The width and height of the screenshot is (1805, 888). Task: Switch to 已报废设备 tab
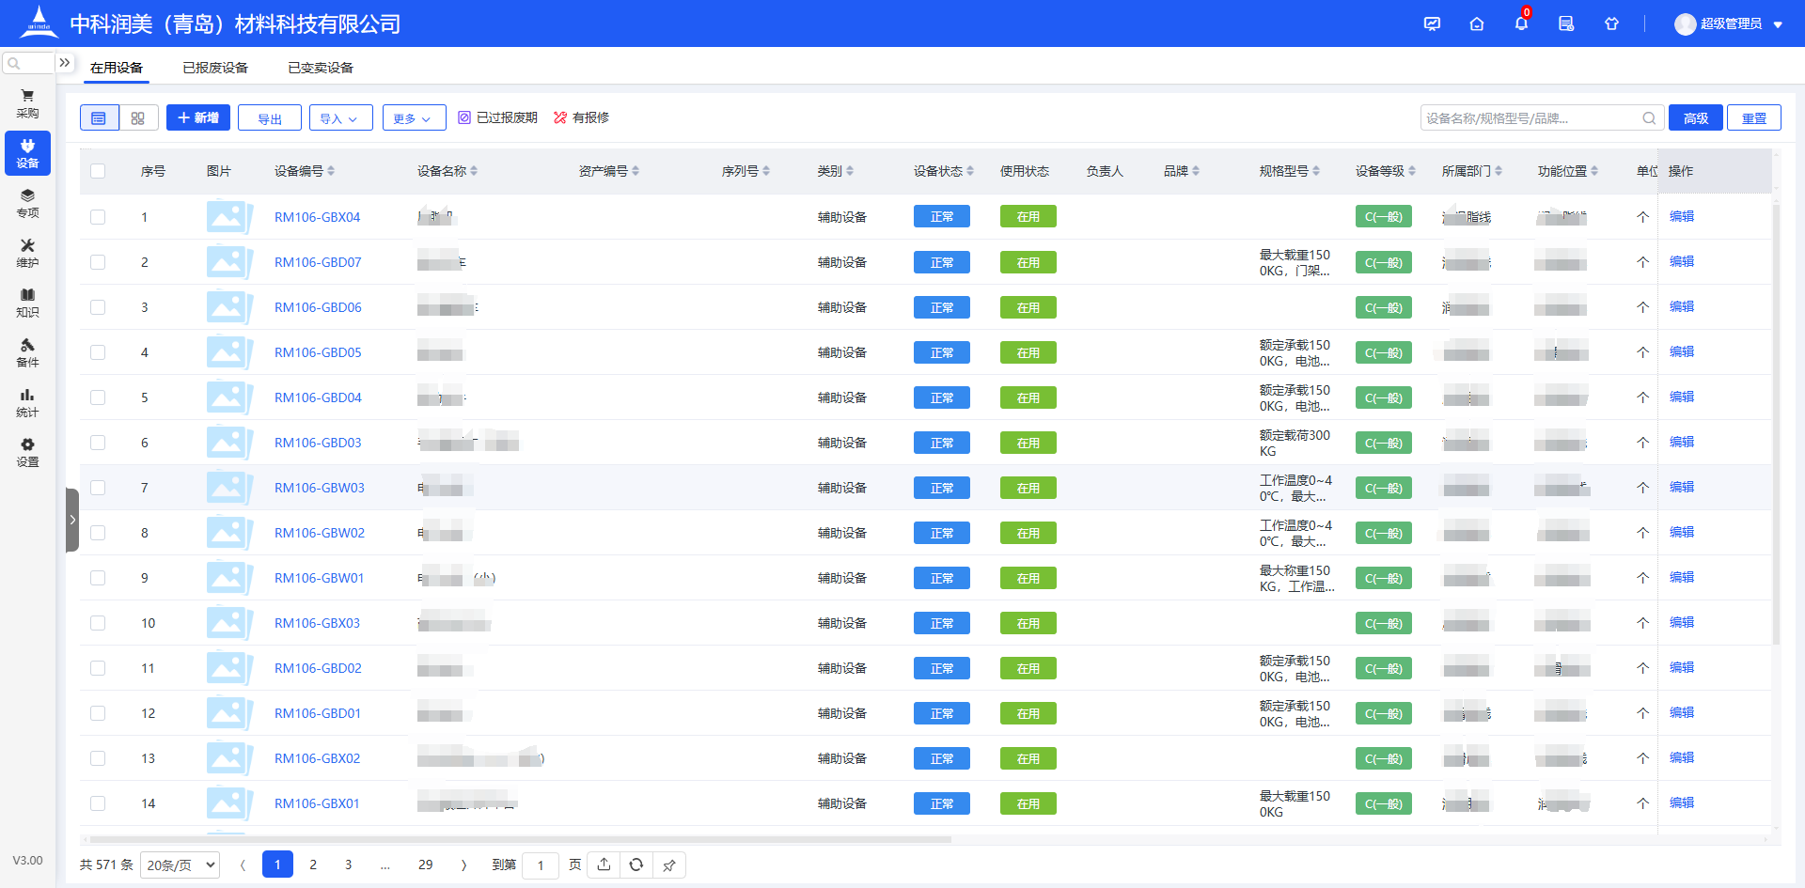pos(215,68)
